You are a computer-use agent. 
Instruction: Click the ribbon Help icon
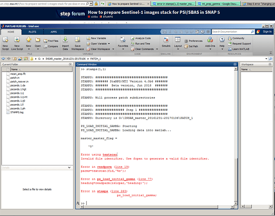222,40
